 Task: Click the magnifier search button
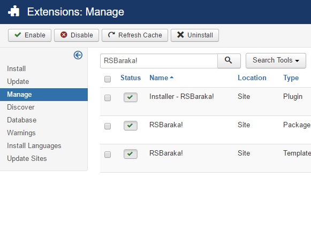click(x=229, y=61)
